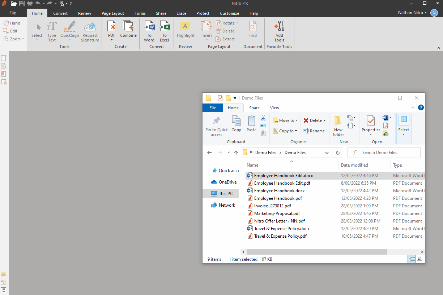Open the Extract pages tool
The image size is (443, 295).
click(x=225, y=39)
